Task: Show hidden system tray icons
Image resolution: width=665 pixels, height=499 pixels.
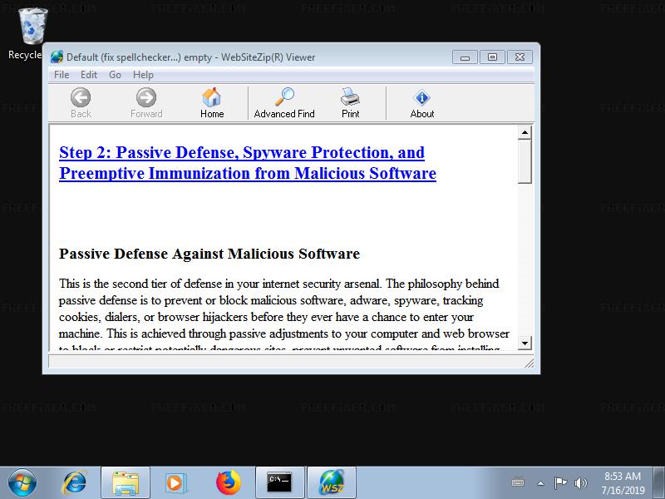Action: (540, 483)
